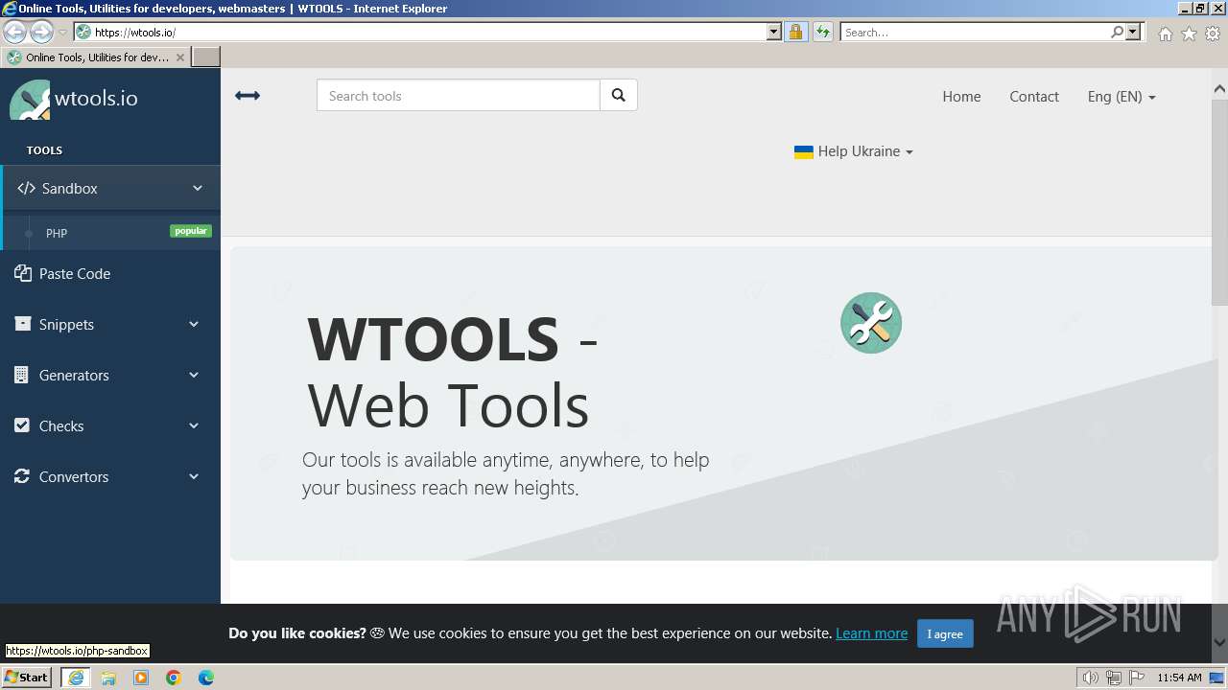Click the Paste Code clipboard icon
1228x690 pixels.
(x=23, y=273)
